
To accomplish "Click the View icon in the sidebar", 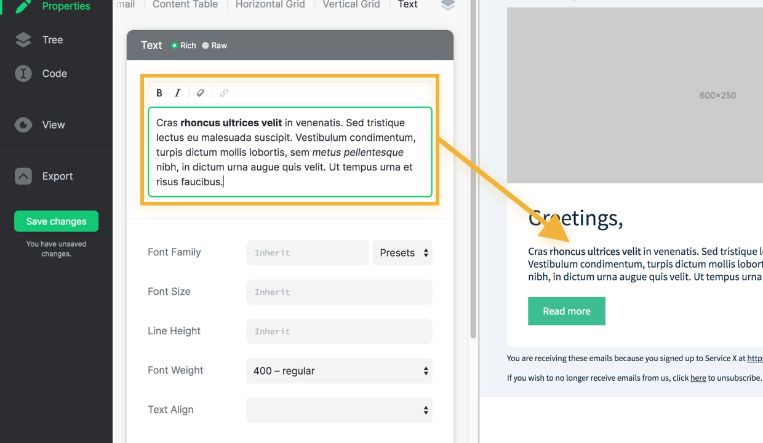I will click(x=23, y=125).
